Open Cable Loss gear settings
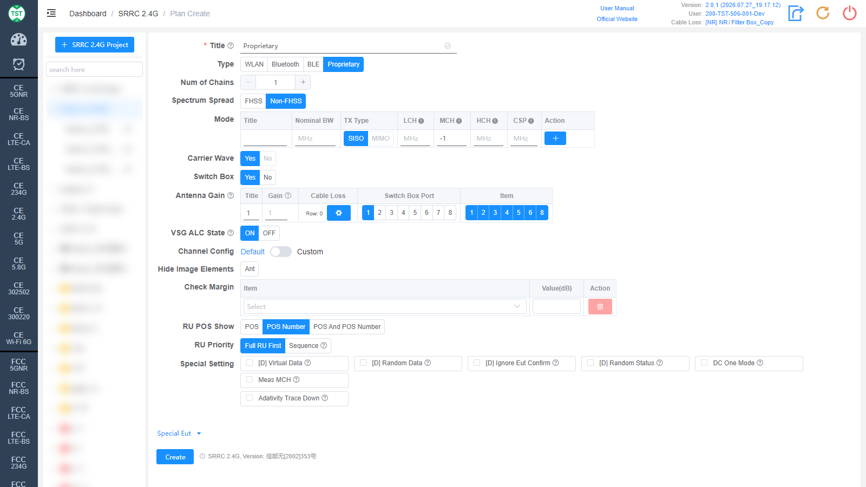The width and height of the screenshot is (866, 487). (x=339, y=213)
